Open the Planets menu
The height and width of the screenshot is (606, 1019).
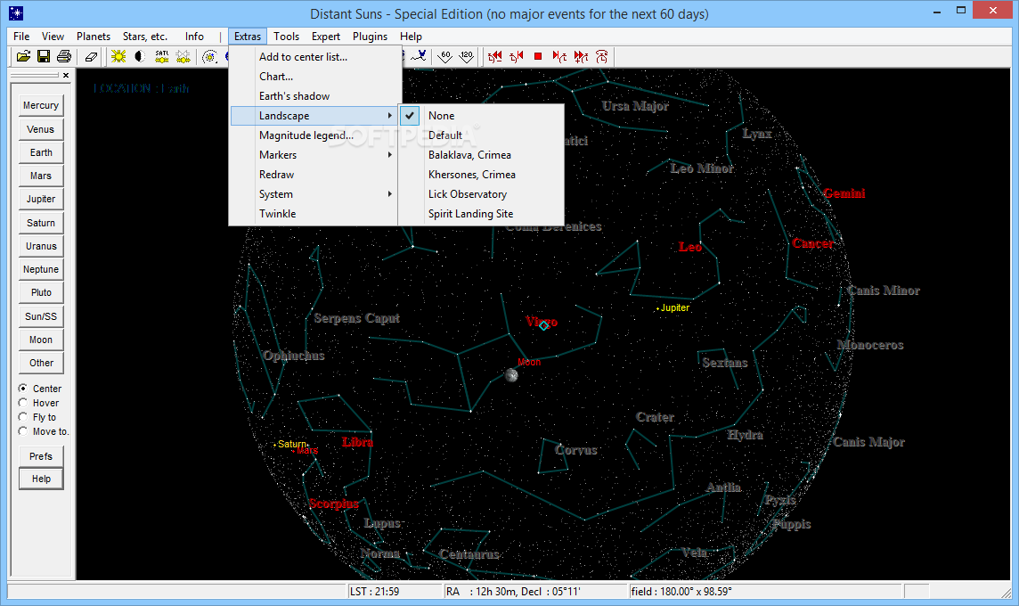click(94, 37)
